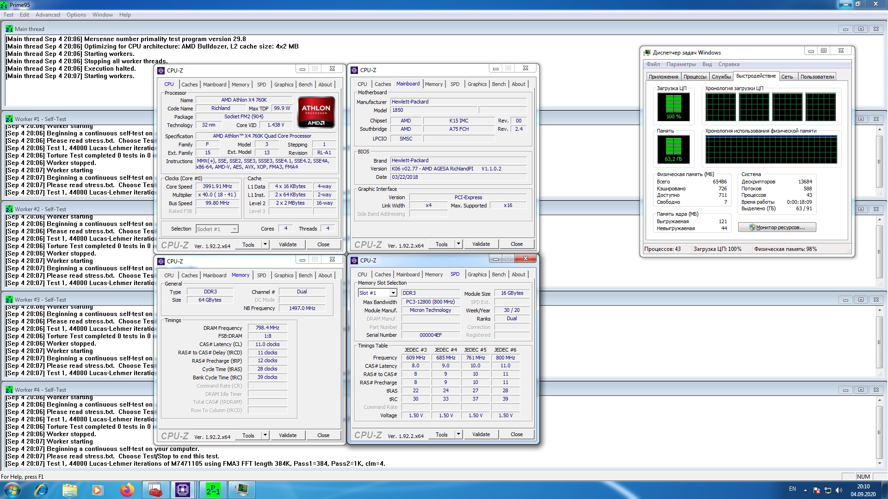Expand Tools arrow in CPU-Z Memory window
This screenshot has height=499, width=888.
click(x=265, y=435)
